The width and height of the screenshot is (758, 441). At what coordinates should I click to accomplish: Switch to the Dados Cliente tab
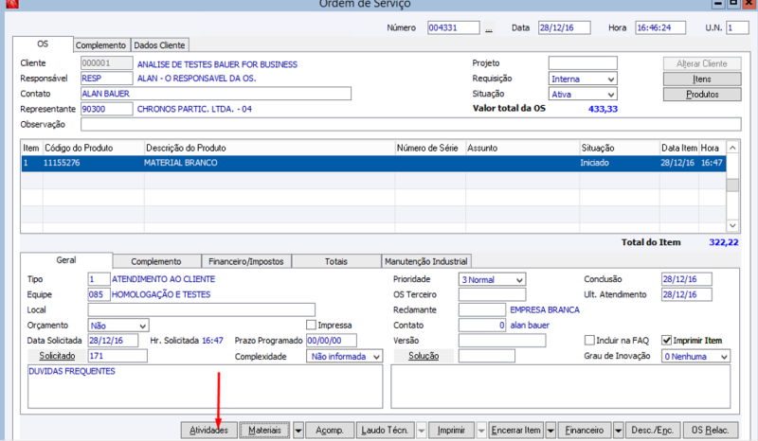[160, 44]
